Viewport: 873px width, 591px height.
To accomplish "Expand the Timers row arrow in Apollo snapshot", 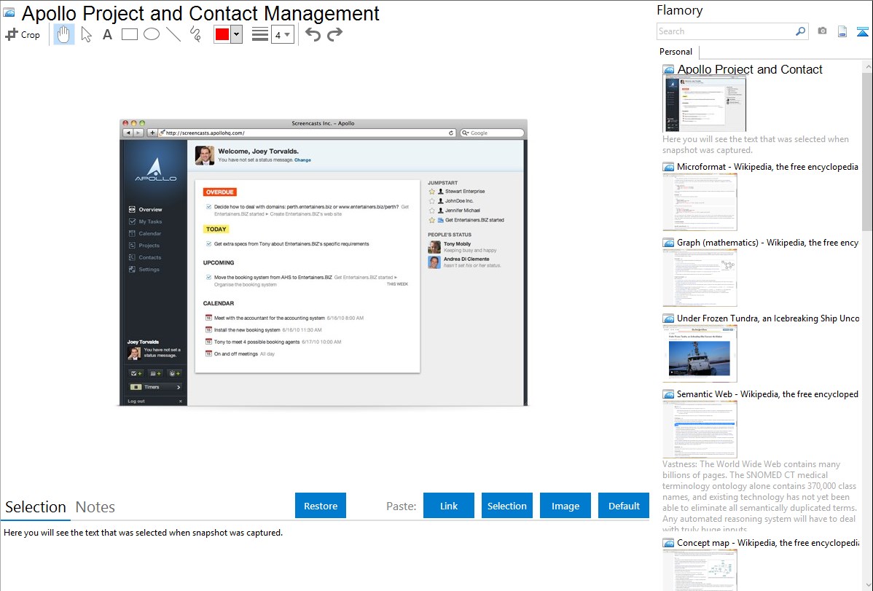I will 178,387.
